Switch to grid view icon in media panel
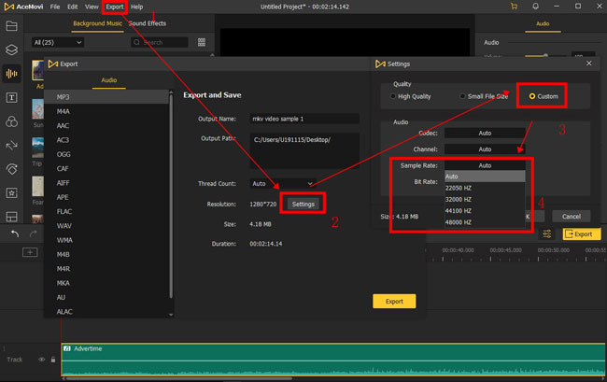The height and width of the screenshot is (382, 607). click(202, 42)
